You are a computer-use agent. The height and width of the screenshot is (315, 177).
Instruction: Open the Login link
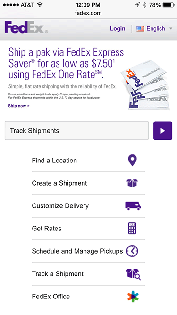click(x=118, y=29)
